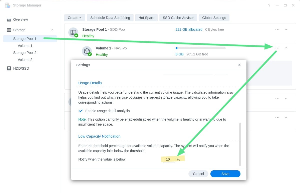The width and height of the screenshot is (300, 193).
Task: Save the volume settings
Action: 225,174
